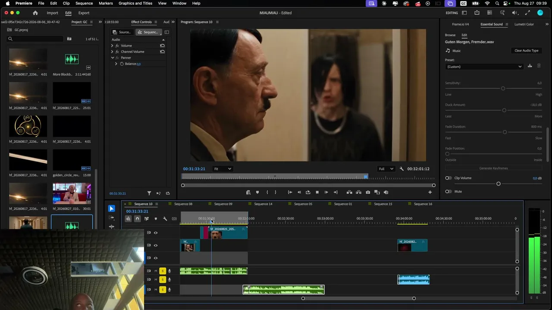The image size is (552, 310).
Task: Click the Duck Amount slider handle
Action: point(504,110)
